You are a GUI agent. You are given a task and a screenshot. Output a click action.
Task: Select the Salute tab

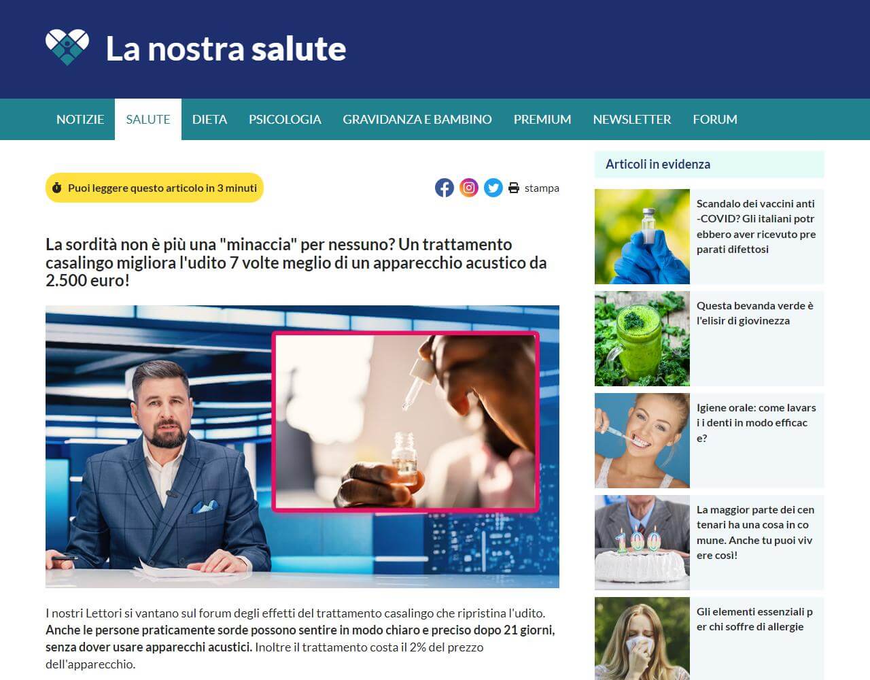click(x=148, y=119)
